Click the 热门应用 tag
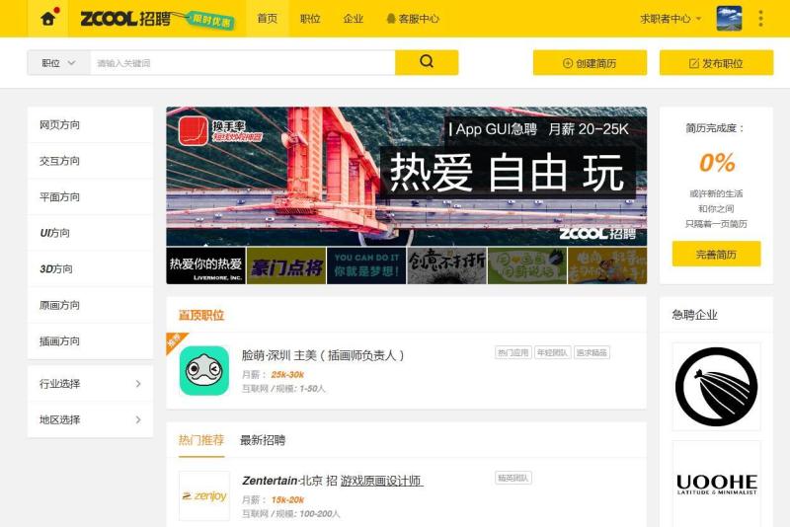Image resolution: width=790 pixels, height=527 pixels. coord(513,353)
